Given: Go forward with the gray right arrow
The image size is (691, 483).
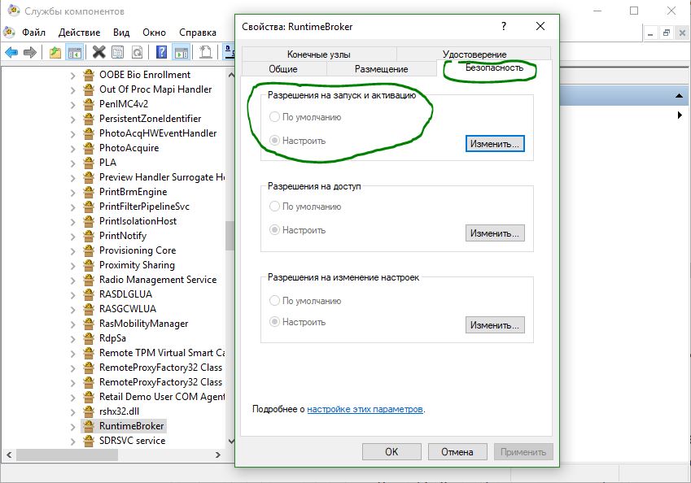Looking at the screenshot, I should (29, 53).
